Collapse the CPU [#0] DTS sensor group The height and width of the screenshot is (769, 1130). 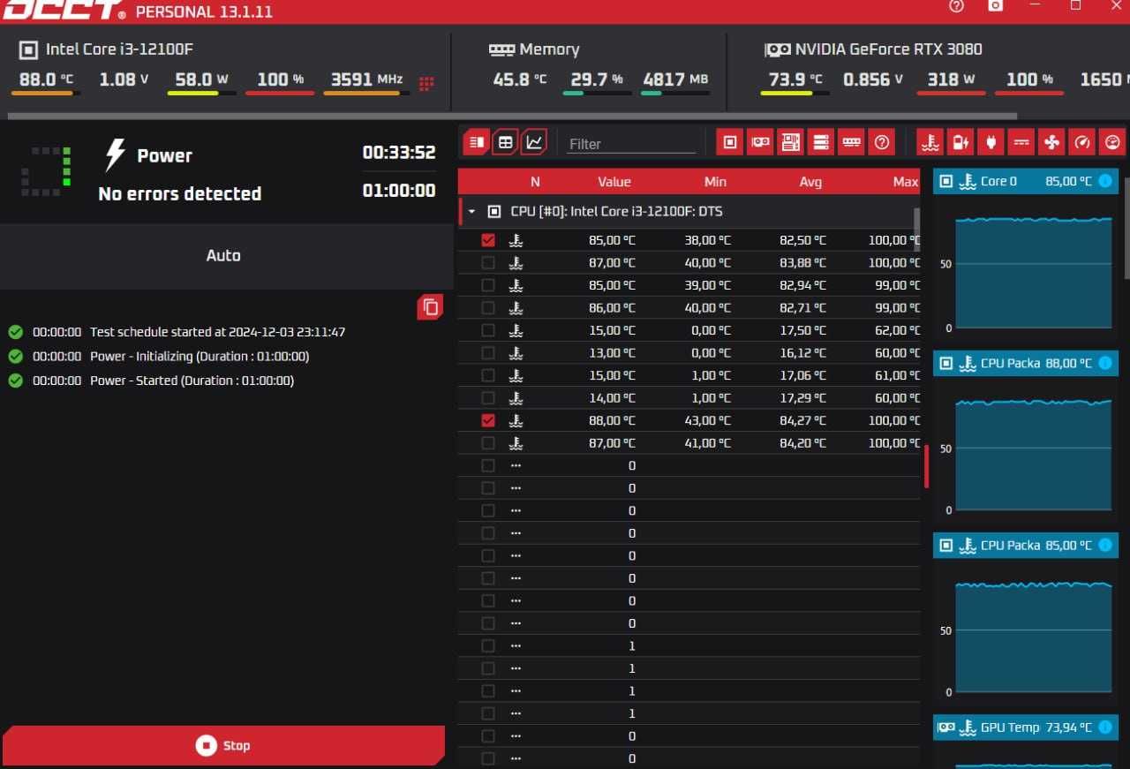click(471, 212)
